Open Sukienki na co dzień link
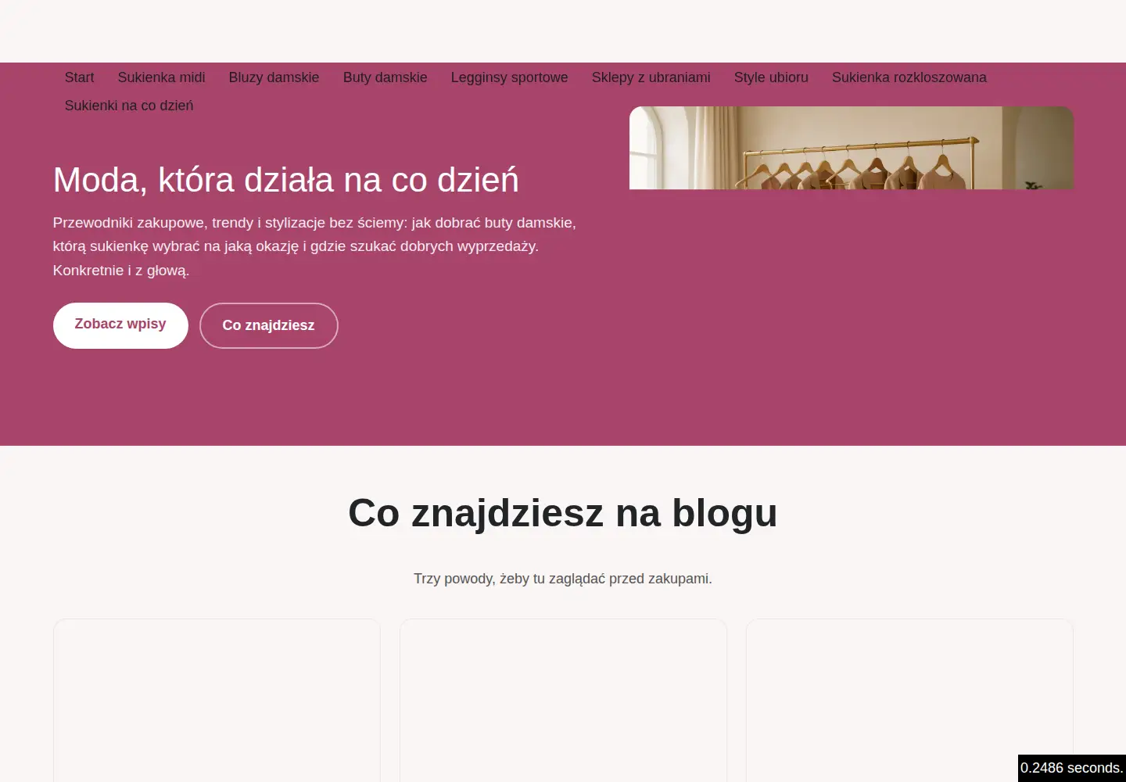The image size is (1126, 782). [129, 106]
